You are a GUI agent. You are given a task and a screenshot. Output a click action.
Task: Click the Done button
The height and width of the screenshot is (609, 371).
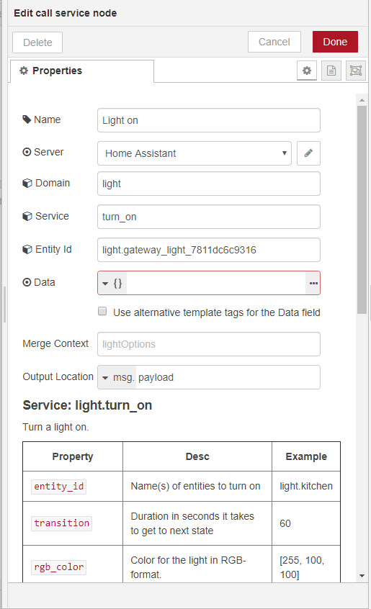coord(335,42)
